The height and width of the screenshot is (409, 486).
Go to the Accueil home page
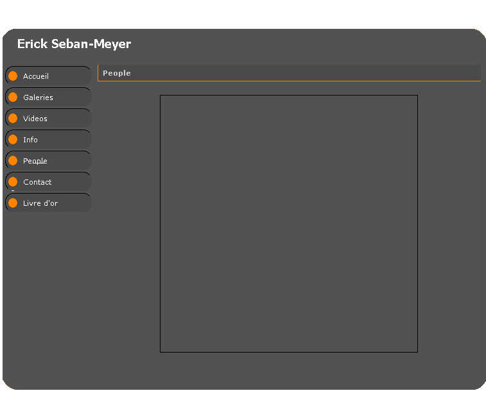[x=36, y=76]
